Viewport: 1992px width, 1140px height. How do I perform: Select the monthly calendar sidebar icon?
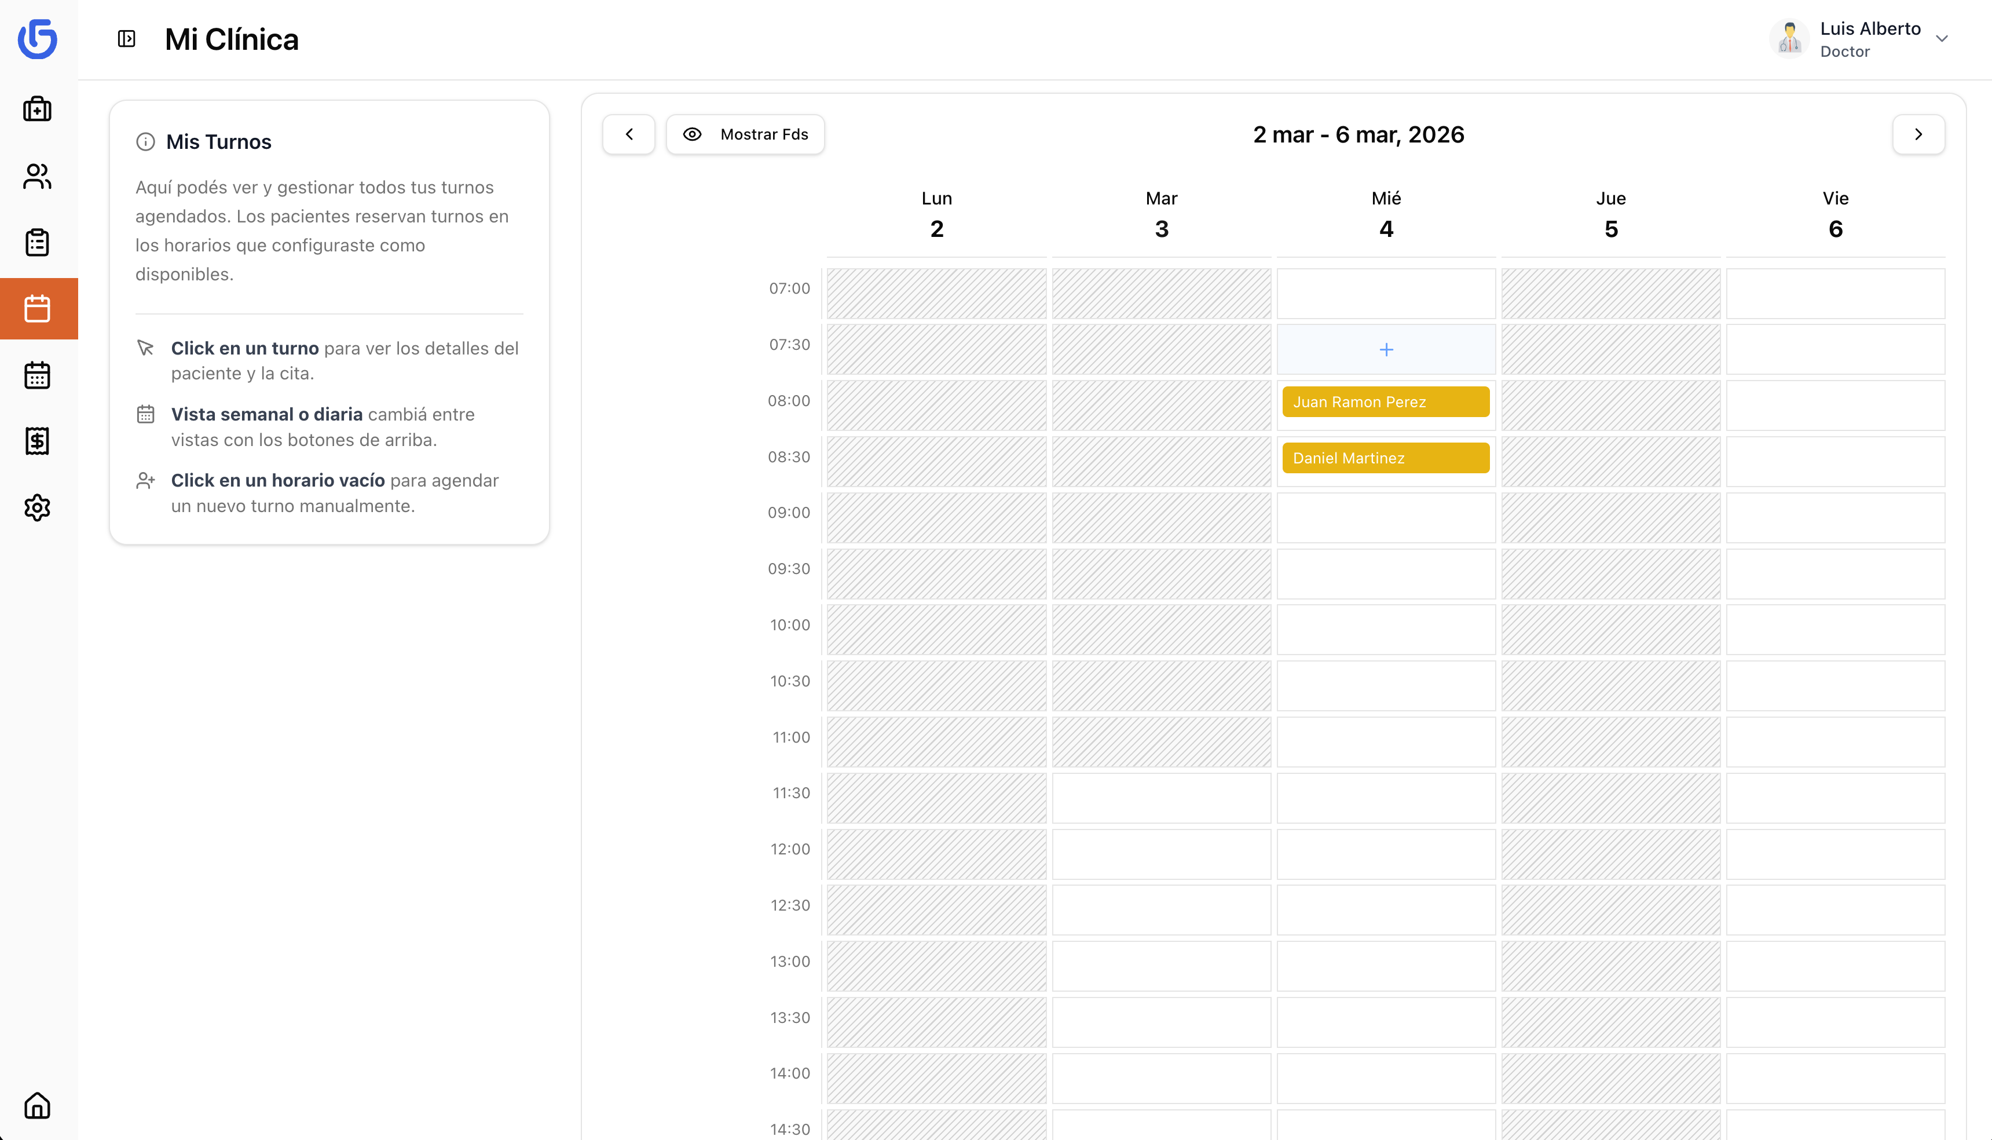[x=38, y=374]
